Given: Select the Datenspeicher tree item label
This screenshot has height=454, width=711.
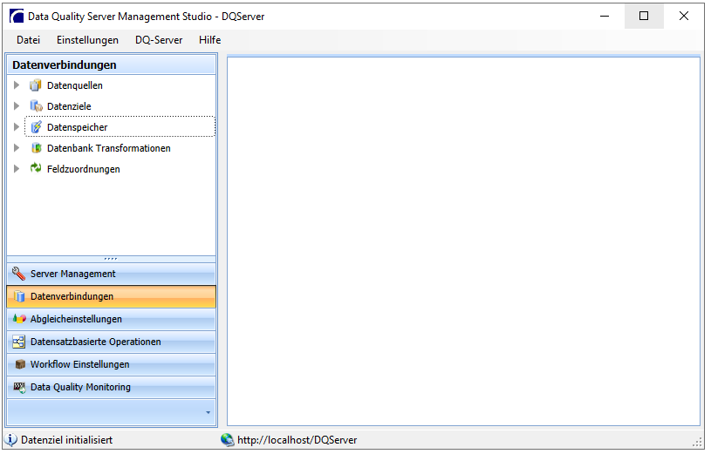Looking at the screenshot, I should click(77, 127).
